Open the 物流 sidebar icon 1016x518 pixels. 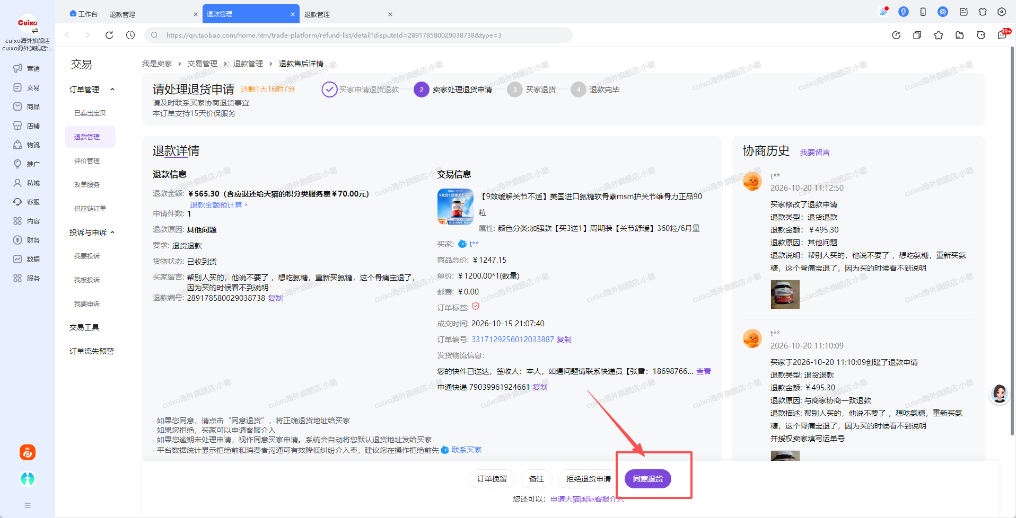(x=17, y=145)
